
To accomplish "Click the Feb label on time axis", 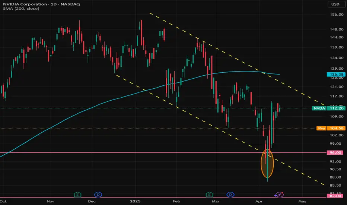I will [176, 201].
